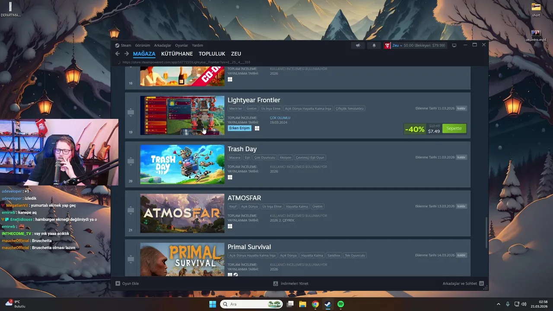Expand the Zeu account dropdown
Screen dimensions: 553x311
[401, 45]
